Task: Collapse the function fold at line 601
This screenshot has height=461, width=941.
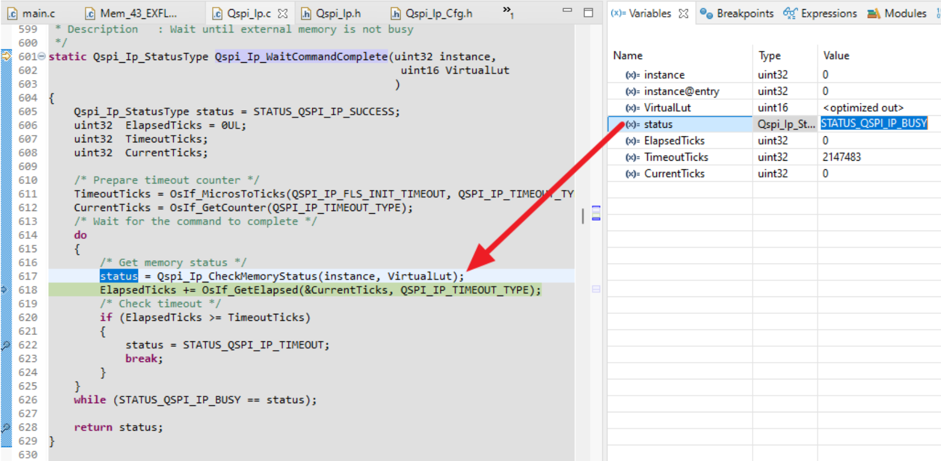Action: coord(42,56)
